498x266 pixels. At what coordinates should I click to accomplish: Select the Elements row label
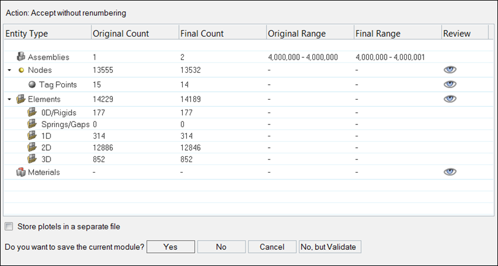click(x=44, y=99)
